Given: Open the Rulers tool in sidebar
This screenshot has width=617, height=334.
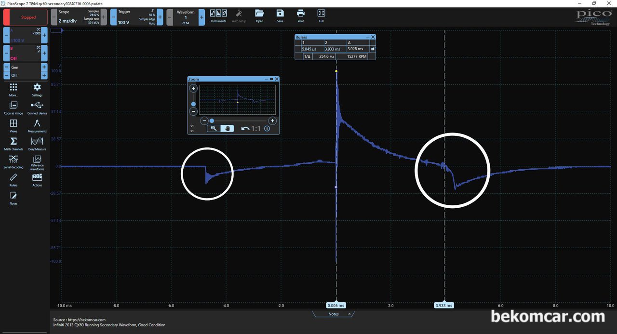Looking at the screenshot, I should tap(13, 180).
